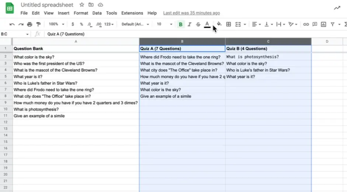The image size is (347, 192).
Task: Click the print icon
Action: [30, 24]
